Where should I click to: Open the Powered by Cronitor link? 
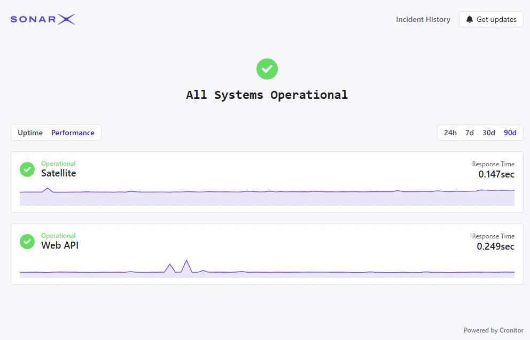(494, 330)
